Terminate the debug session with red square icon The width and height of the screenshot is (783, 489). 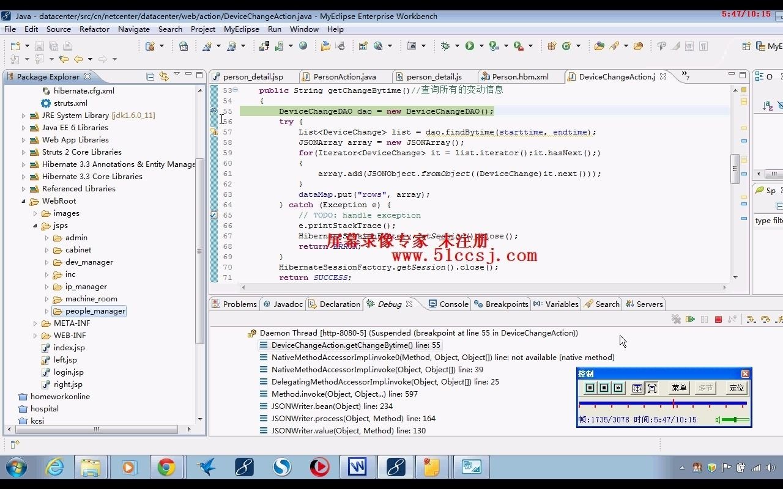tap(718, 318)
